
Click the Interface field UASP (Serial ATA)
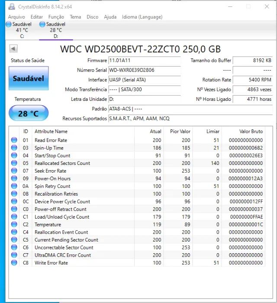(x=145, y=80)
